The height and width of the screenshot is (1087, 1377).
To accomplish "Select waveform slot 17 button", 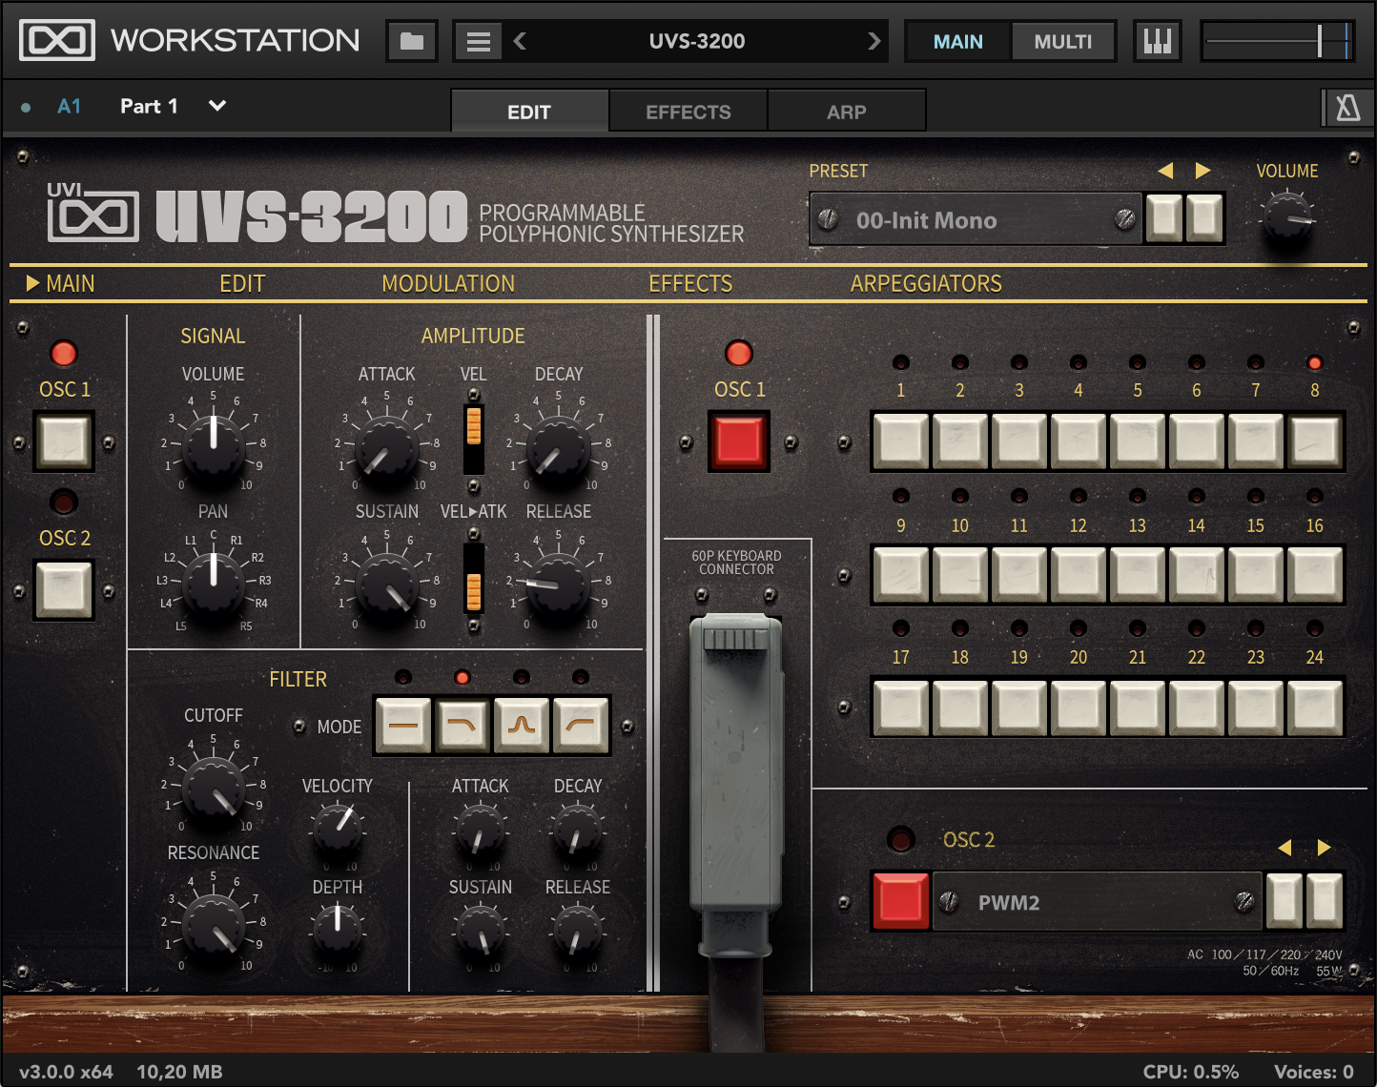I will click(901, 707).
